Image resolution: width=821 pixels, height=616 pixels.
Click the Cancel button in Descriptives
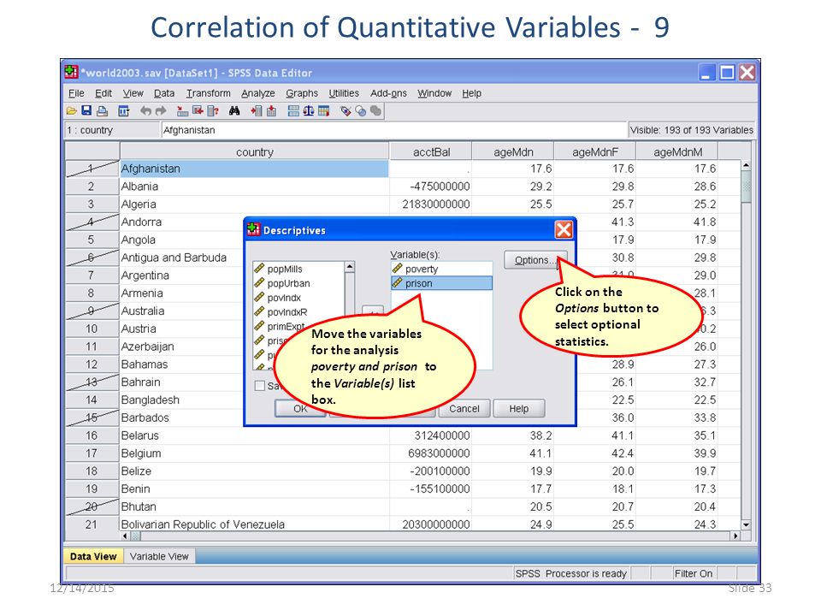[464, 409]
